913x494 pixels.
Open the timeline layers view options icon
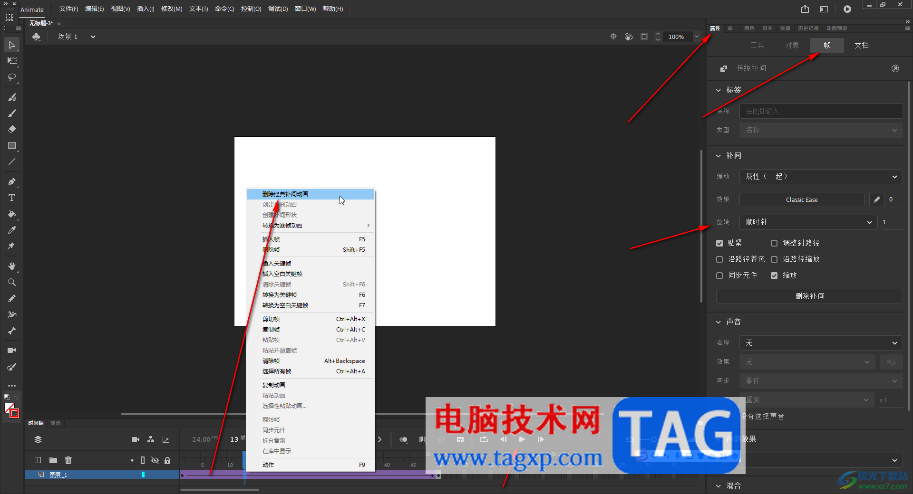click(x=38, y=439)
